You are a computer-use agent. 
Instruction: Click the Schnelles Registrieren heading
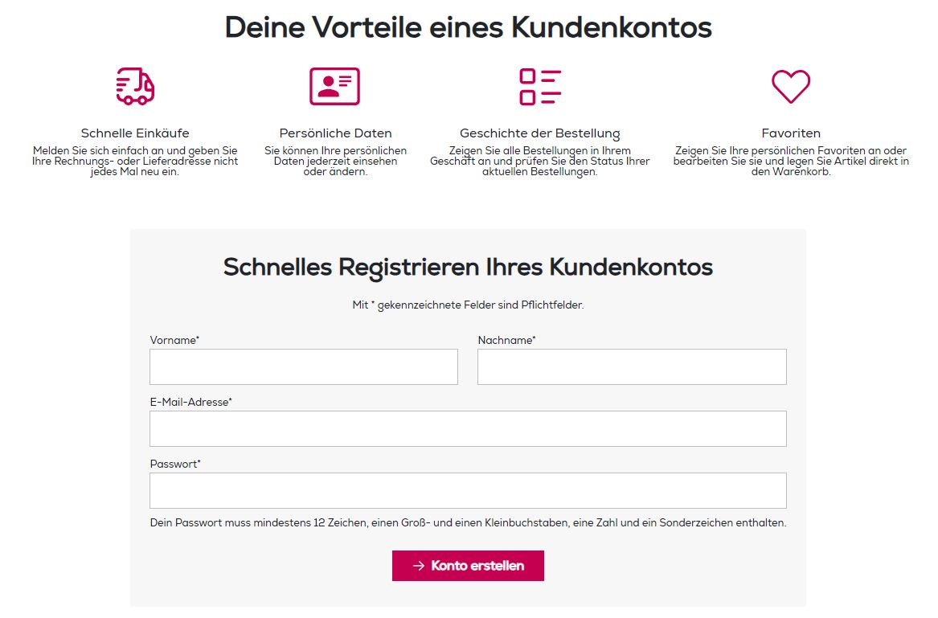point(468,266)
